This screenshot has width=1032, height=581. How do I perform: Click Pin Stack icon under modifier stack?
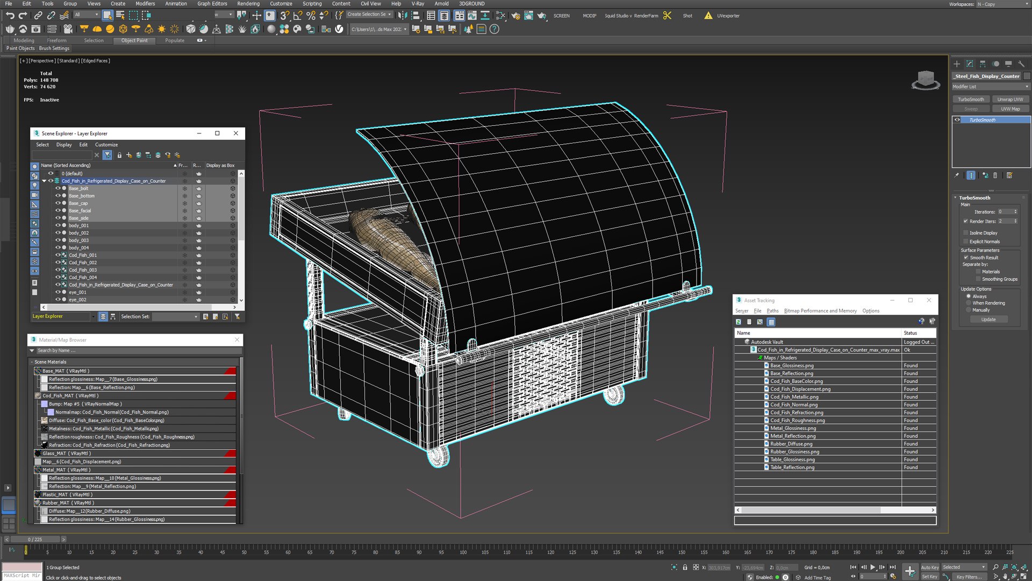pos(956,175)
